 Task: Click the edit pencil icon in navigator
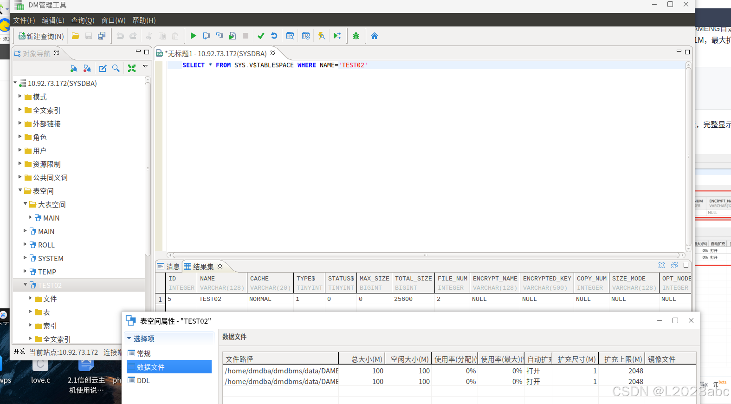pos(103,68)
